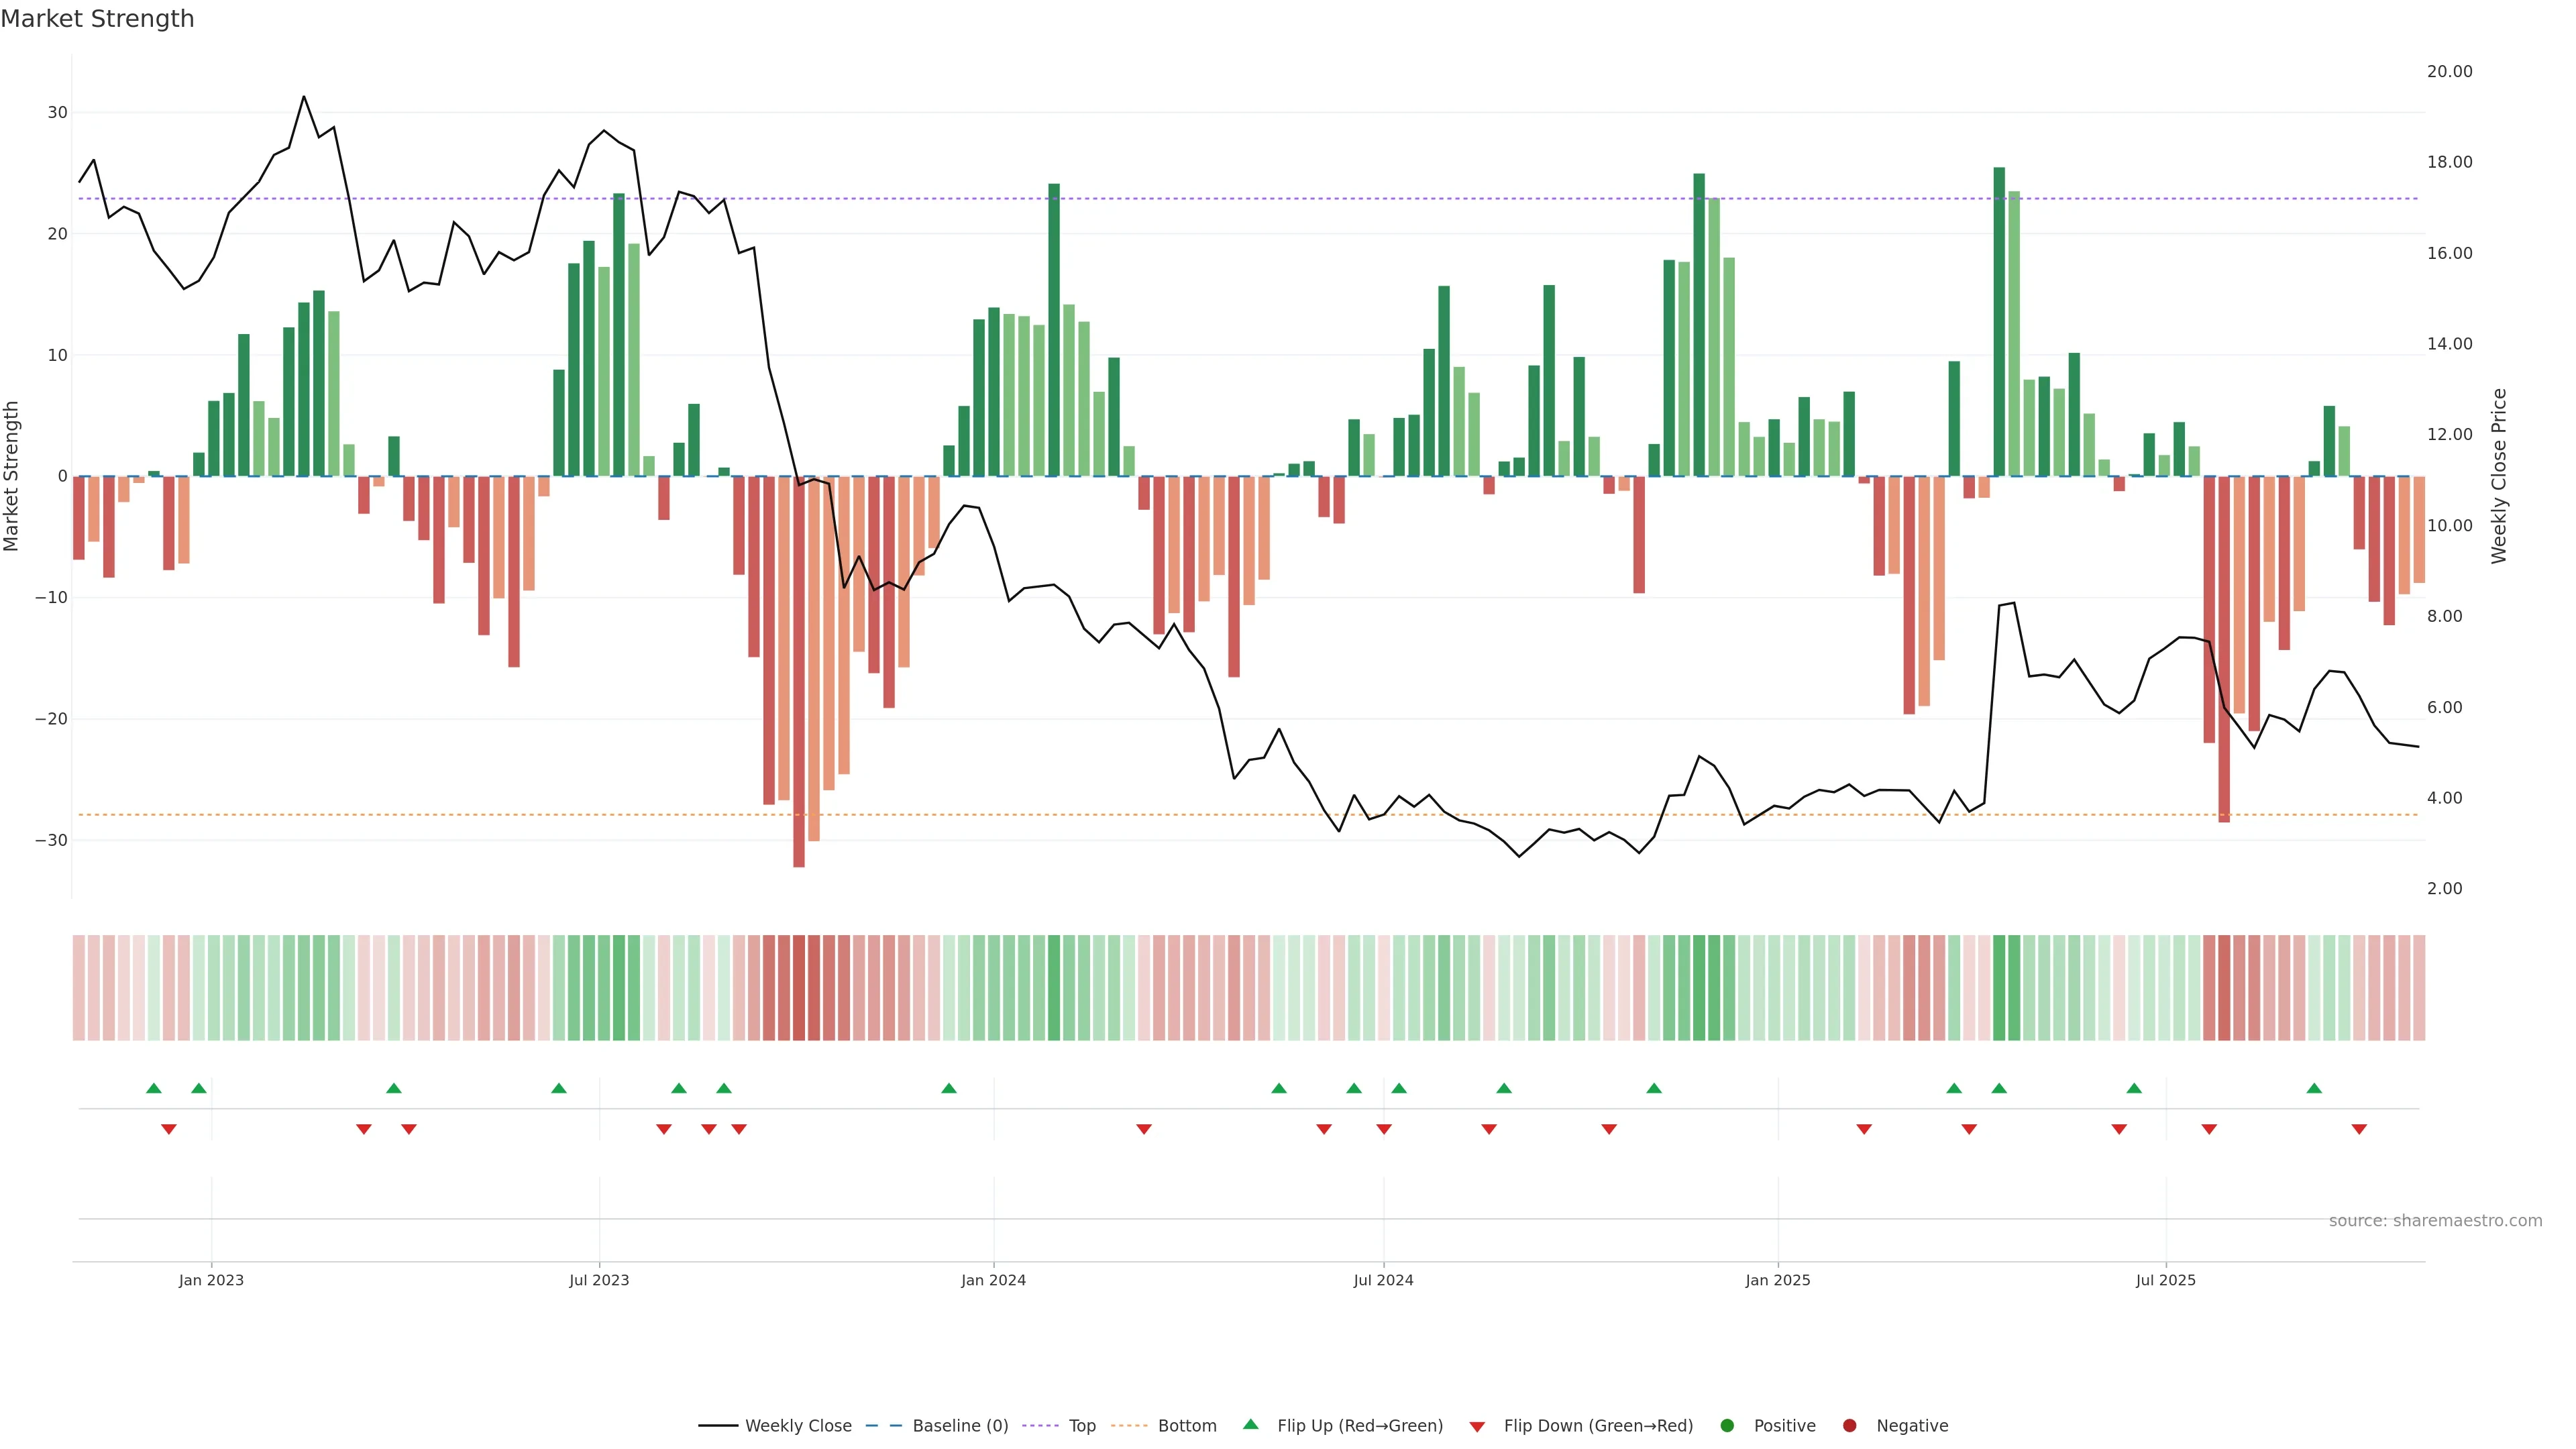Click the Market Strength y-axis title

click(12, 476)
